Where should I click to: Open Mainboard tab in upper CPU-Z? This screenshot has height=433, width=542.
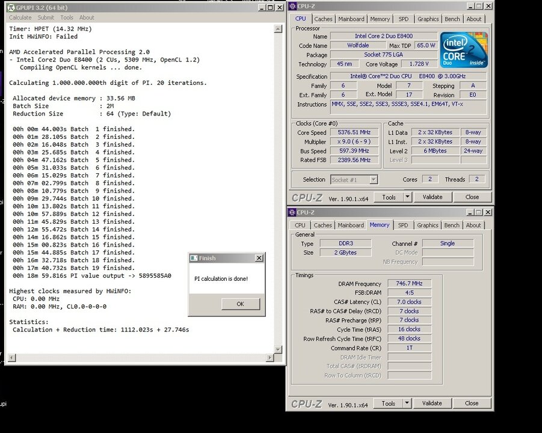click(x=351, y=19)
